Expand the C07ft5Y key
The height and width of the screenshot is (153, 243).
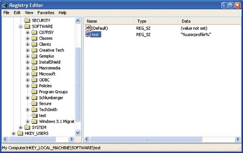pyautogui.click(x=28, y=32)
